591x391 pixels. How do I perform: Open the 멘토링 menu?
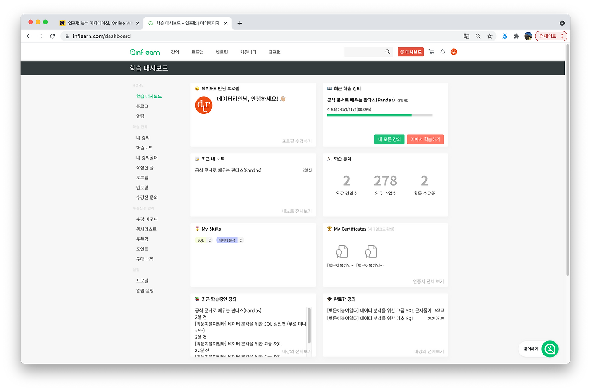pos(222,52)
